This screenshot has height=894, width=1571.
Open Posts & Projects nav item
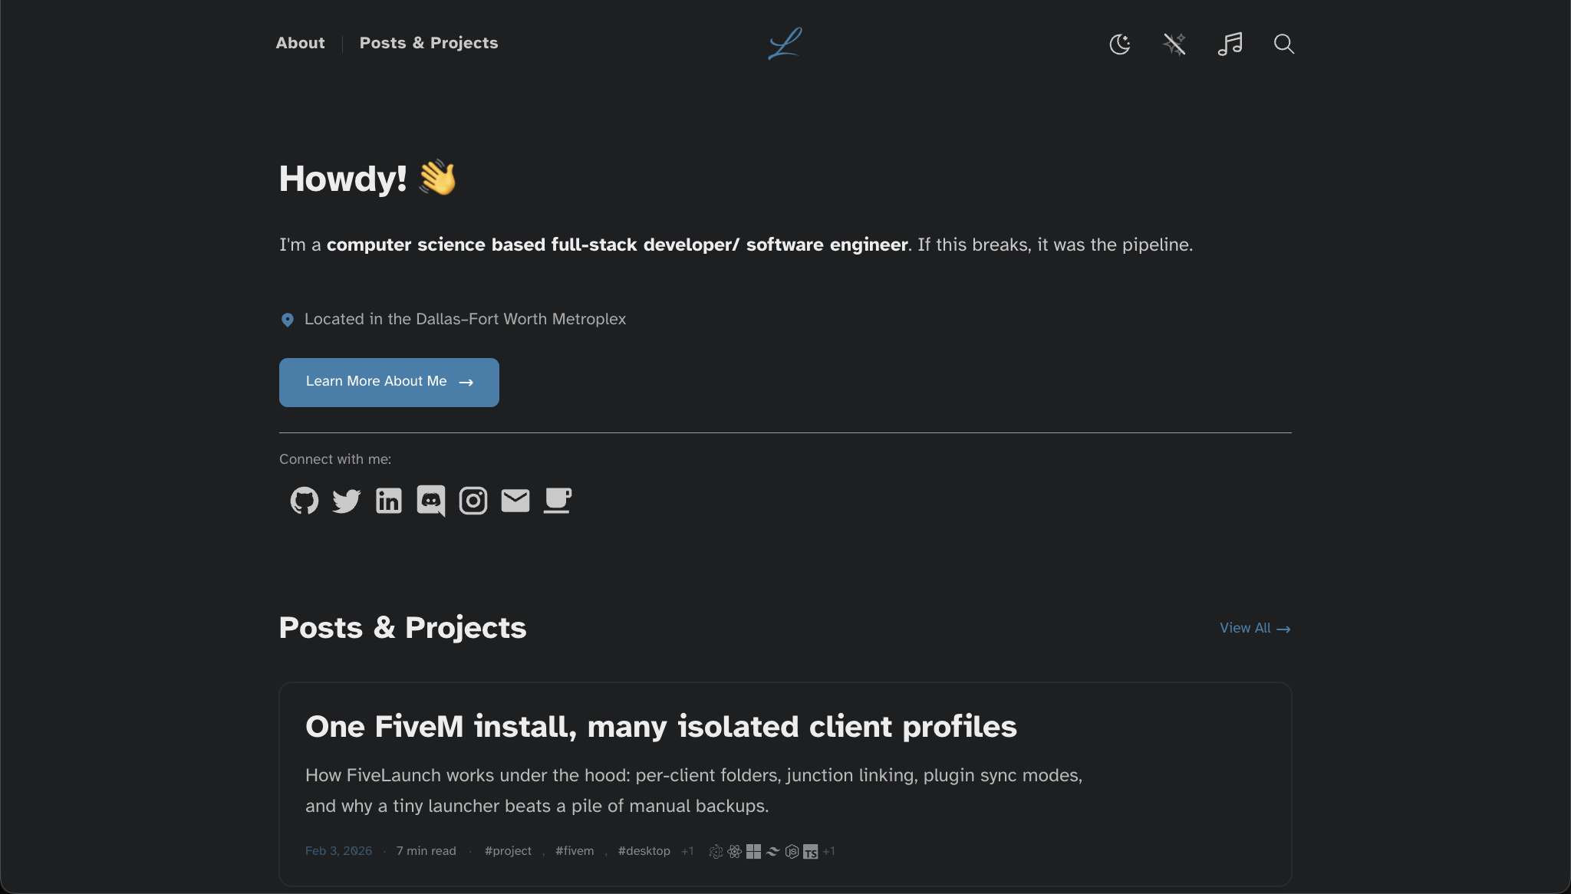pos(429,44)
